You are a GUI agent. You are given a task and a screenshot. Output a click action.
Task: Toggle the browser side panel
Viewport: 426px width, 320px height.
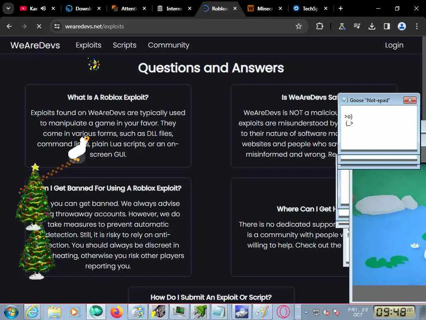[x=386, y=26]
